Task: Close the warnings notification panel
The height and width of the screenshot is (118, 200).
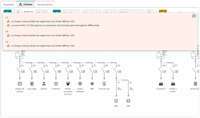Action: (194, 16)
